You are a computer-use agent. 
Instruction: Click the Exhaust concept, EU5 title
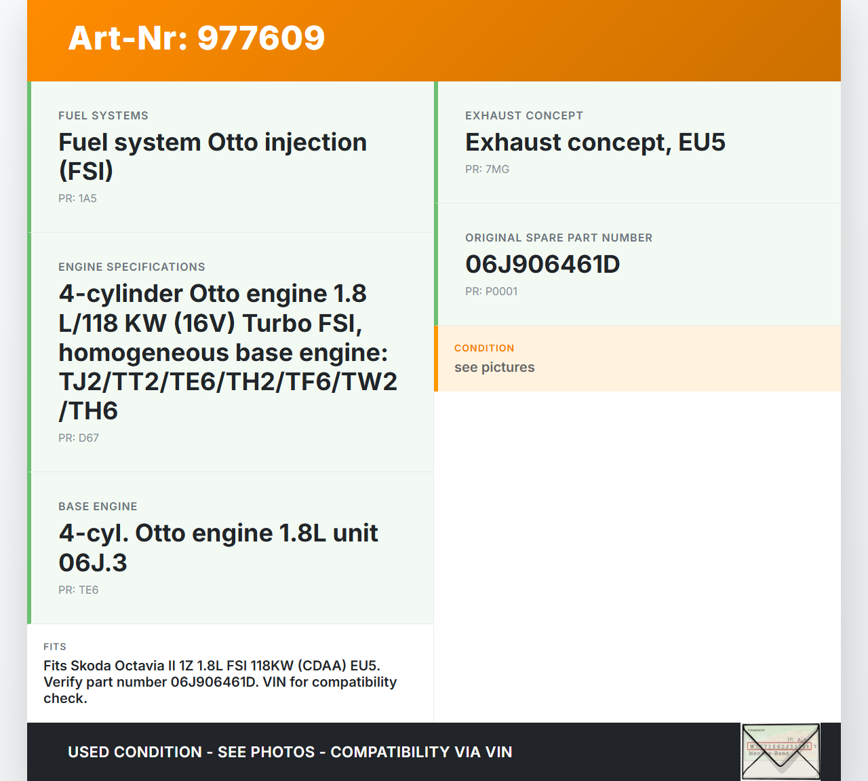click(x=595, y=142)
